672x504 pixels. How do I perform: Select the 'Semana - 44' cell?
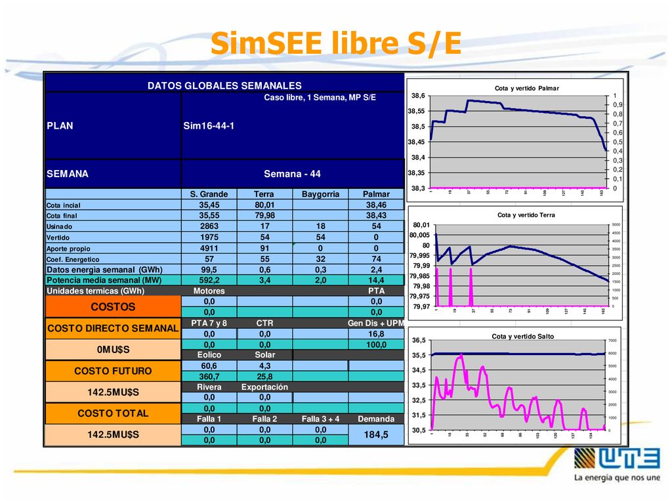pyautogui.click(x=292, y=174)
